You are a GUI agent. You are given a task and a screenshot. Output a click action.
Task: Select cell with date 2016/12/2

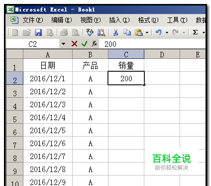coord(48,91)
